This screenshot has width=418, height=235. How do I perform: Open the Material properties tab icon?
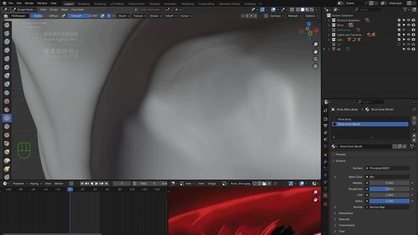point(325,195)
